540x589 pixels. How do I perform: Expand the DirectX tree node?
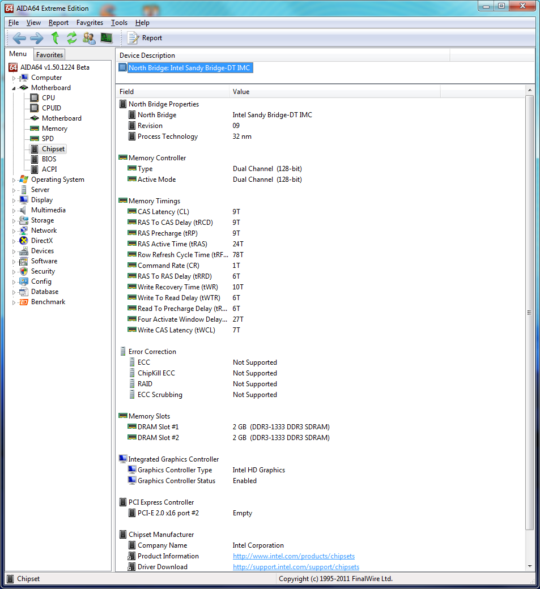[x=14, y=241]
